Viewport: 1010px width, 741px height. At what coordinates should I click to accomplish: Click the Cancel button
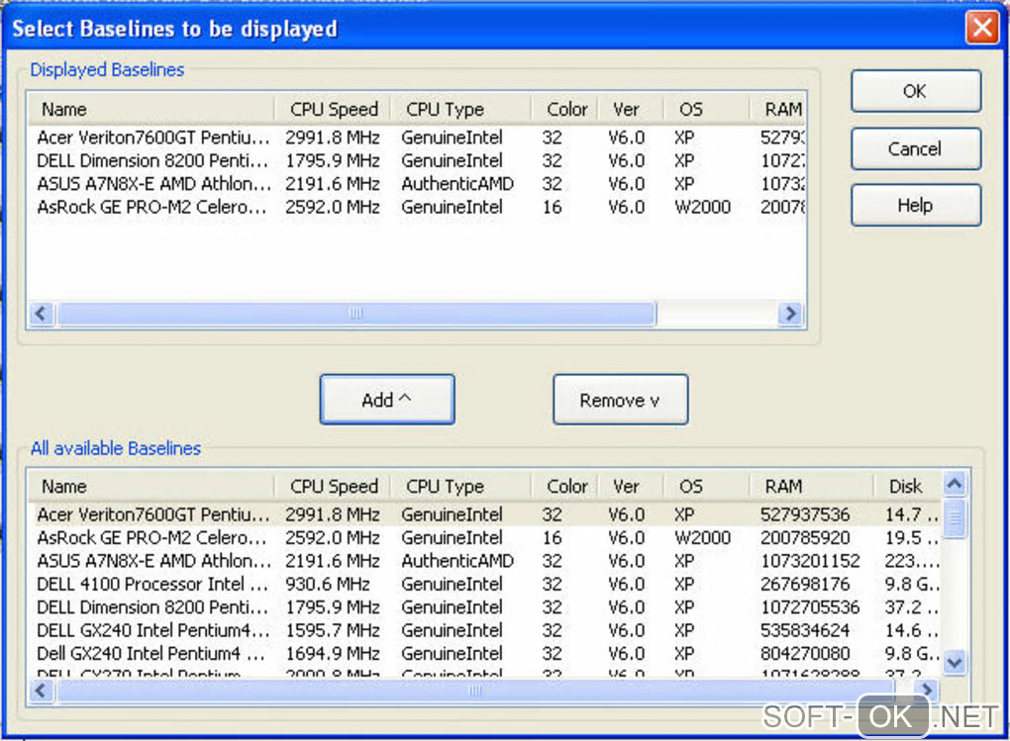coord(915,148)
